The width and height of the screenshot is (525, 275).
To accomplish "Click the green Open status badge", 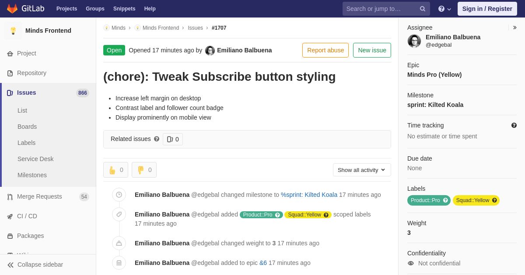I will coord(114,50).
